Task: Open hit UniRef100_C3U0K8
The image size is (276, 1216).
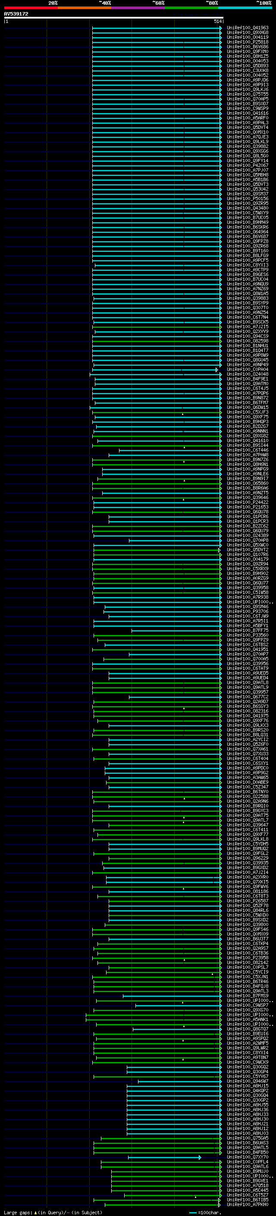Action: (247, 70)
